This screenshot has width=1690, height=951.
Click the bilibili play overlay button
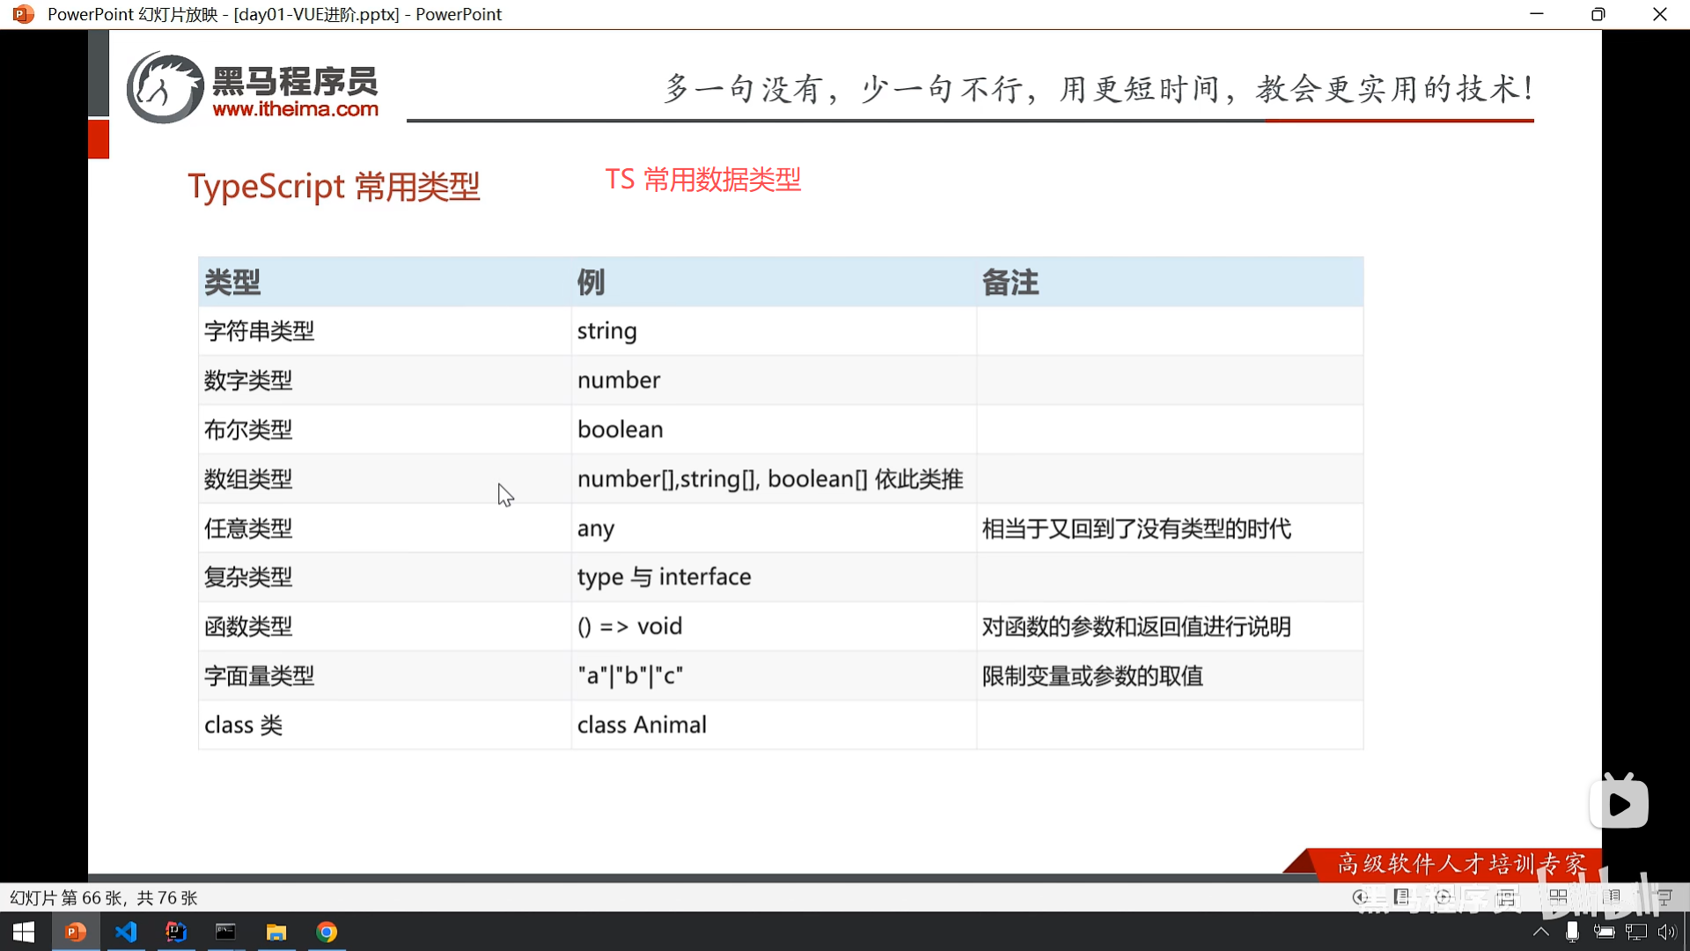click(x=1619, y=803)
